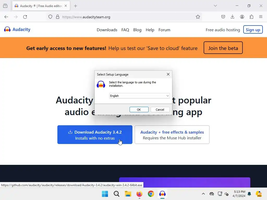Open File Explorer from taskbar
This screenshot has height=200, width=267.
(x=128, y=194)
